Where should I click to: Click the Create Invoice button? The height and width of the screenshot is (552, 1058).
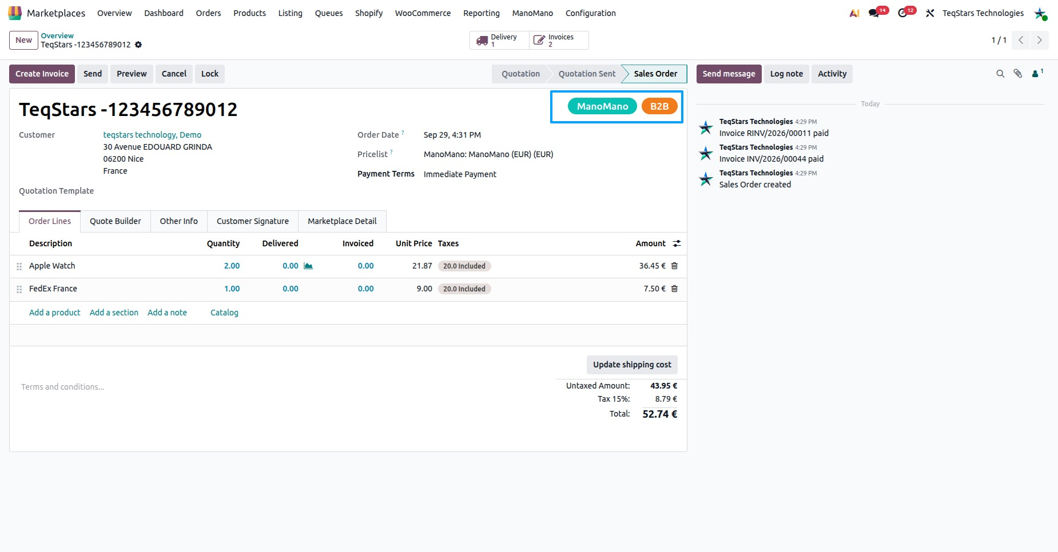(x=42, y=74)
